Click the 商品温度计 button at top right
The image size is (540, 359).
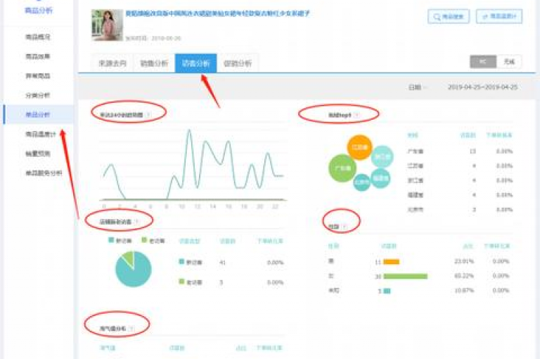click(499, 16)
